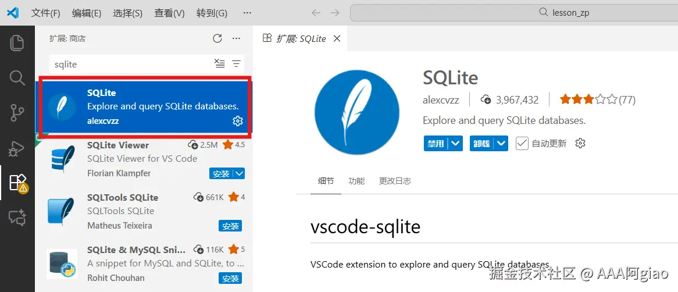Open Source Control view in activity bar
The image size is (678, 292).
click(x=17, y=113)
